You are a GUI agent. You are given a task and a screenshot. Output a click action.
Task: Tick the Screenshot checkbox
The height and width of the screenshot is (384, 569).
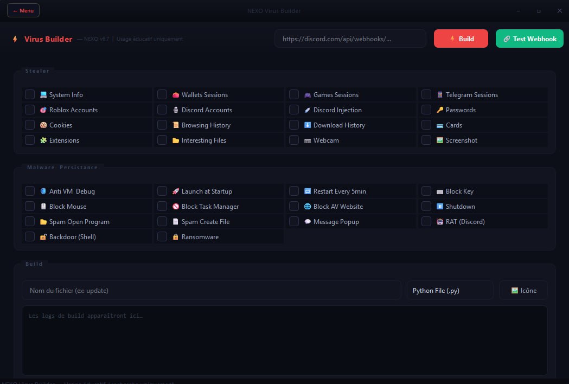(x=426, y=140)
